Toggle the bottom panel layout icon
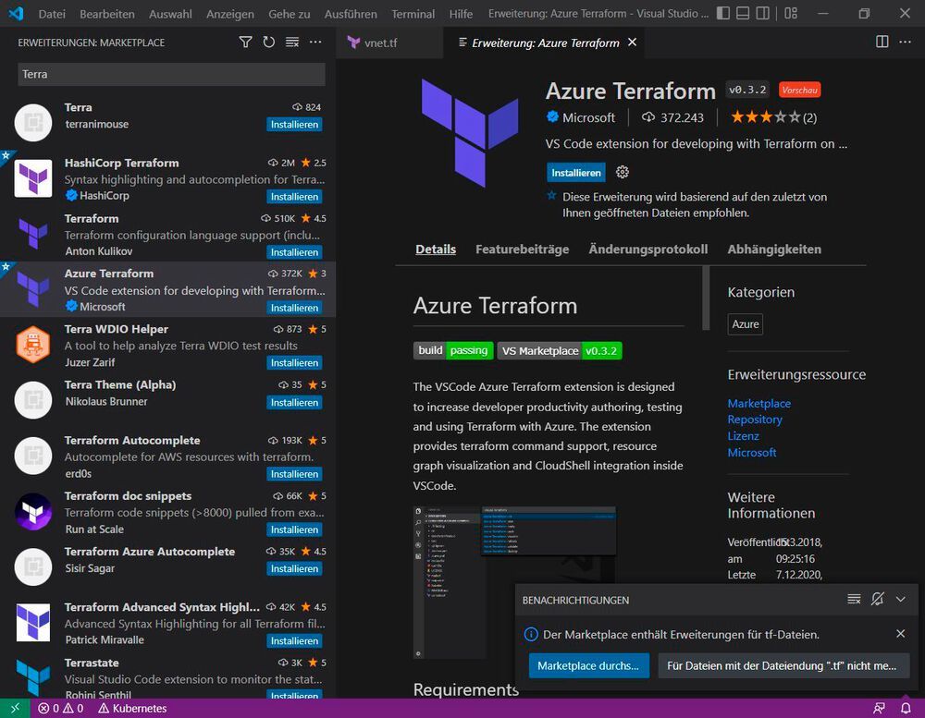Screen dimensions: 925x718 point(743,13)
